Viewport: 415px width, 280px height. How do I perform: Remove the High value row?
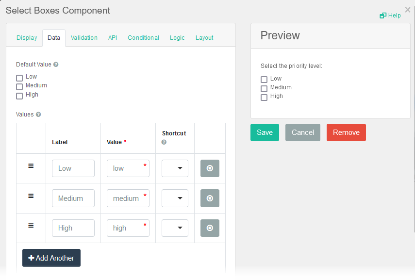[210, 228]
